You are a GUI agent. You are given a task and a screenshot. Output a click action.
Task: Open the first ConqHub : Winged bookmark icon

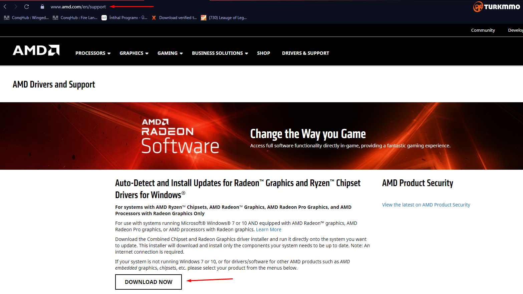pos(7,18)
